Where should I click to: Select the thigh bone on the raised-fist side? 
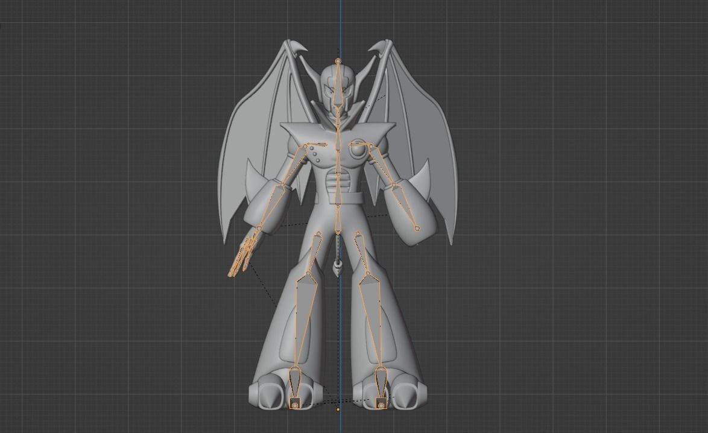[362, 253]
